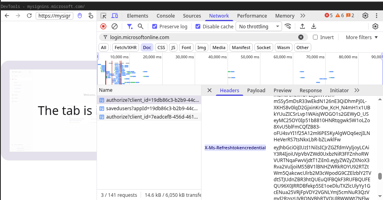This screenshot has height=200, width=383.
Task: Toggle the network filter funnel icon
Action: click(x=129, y=26)
